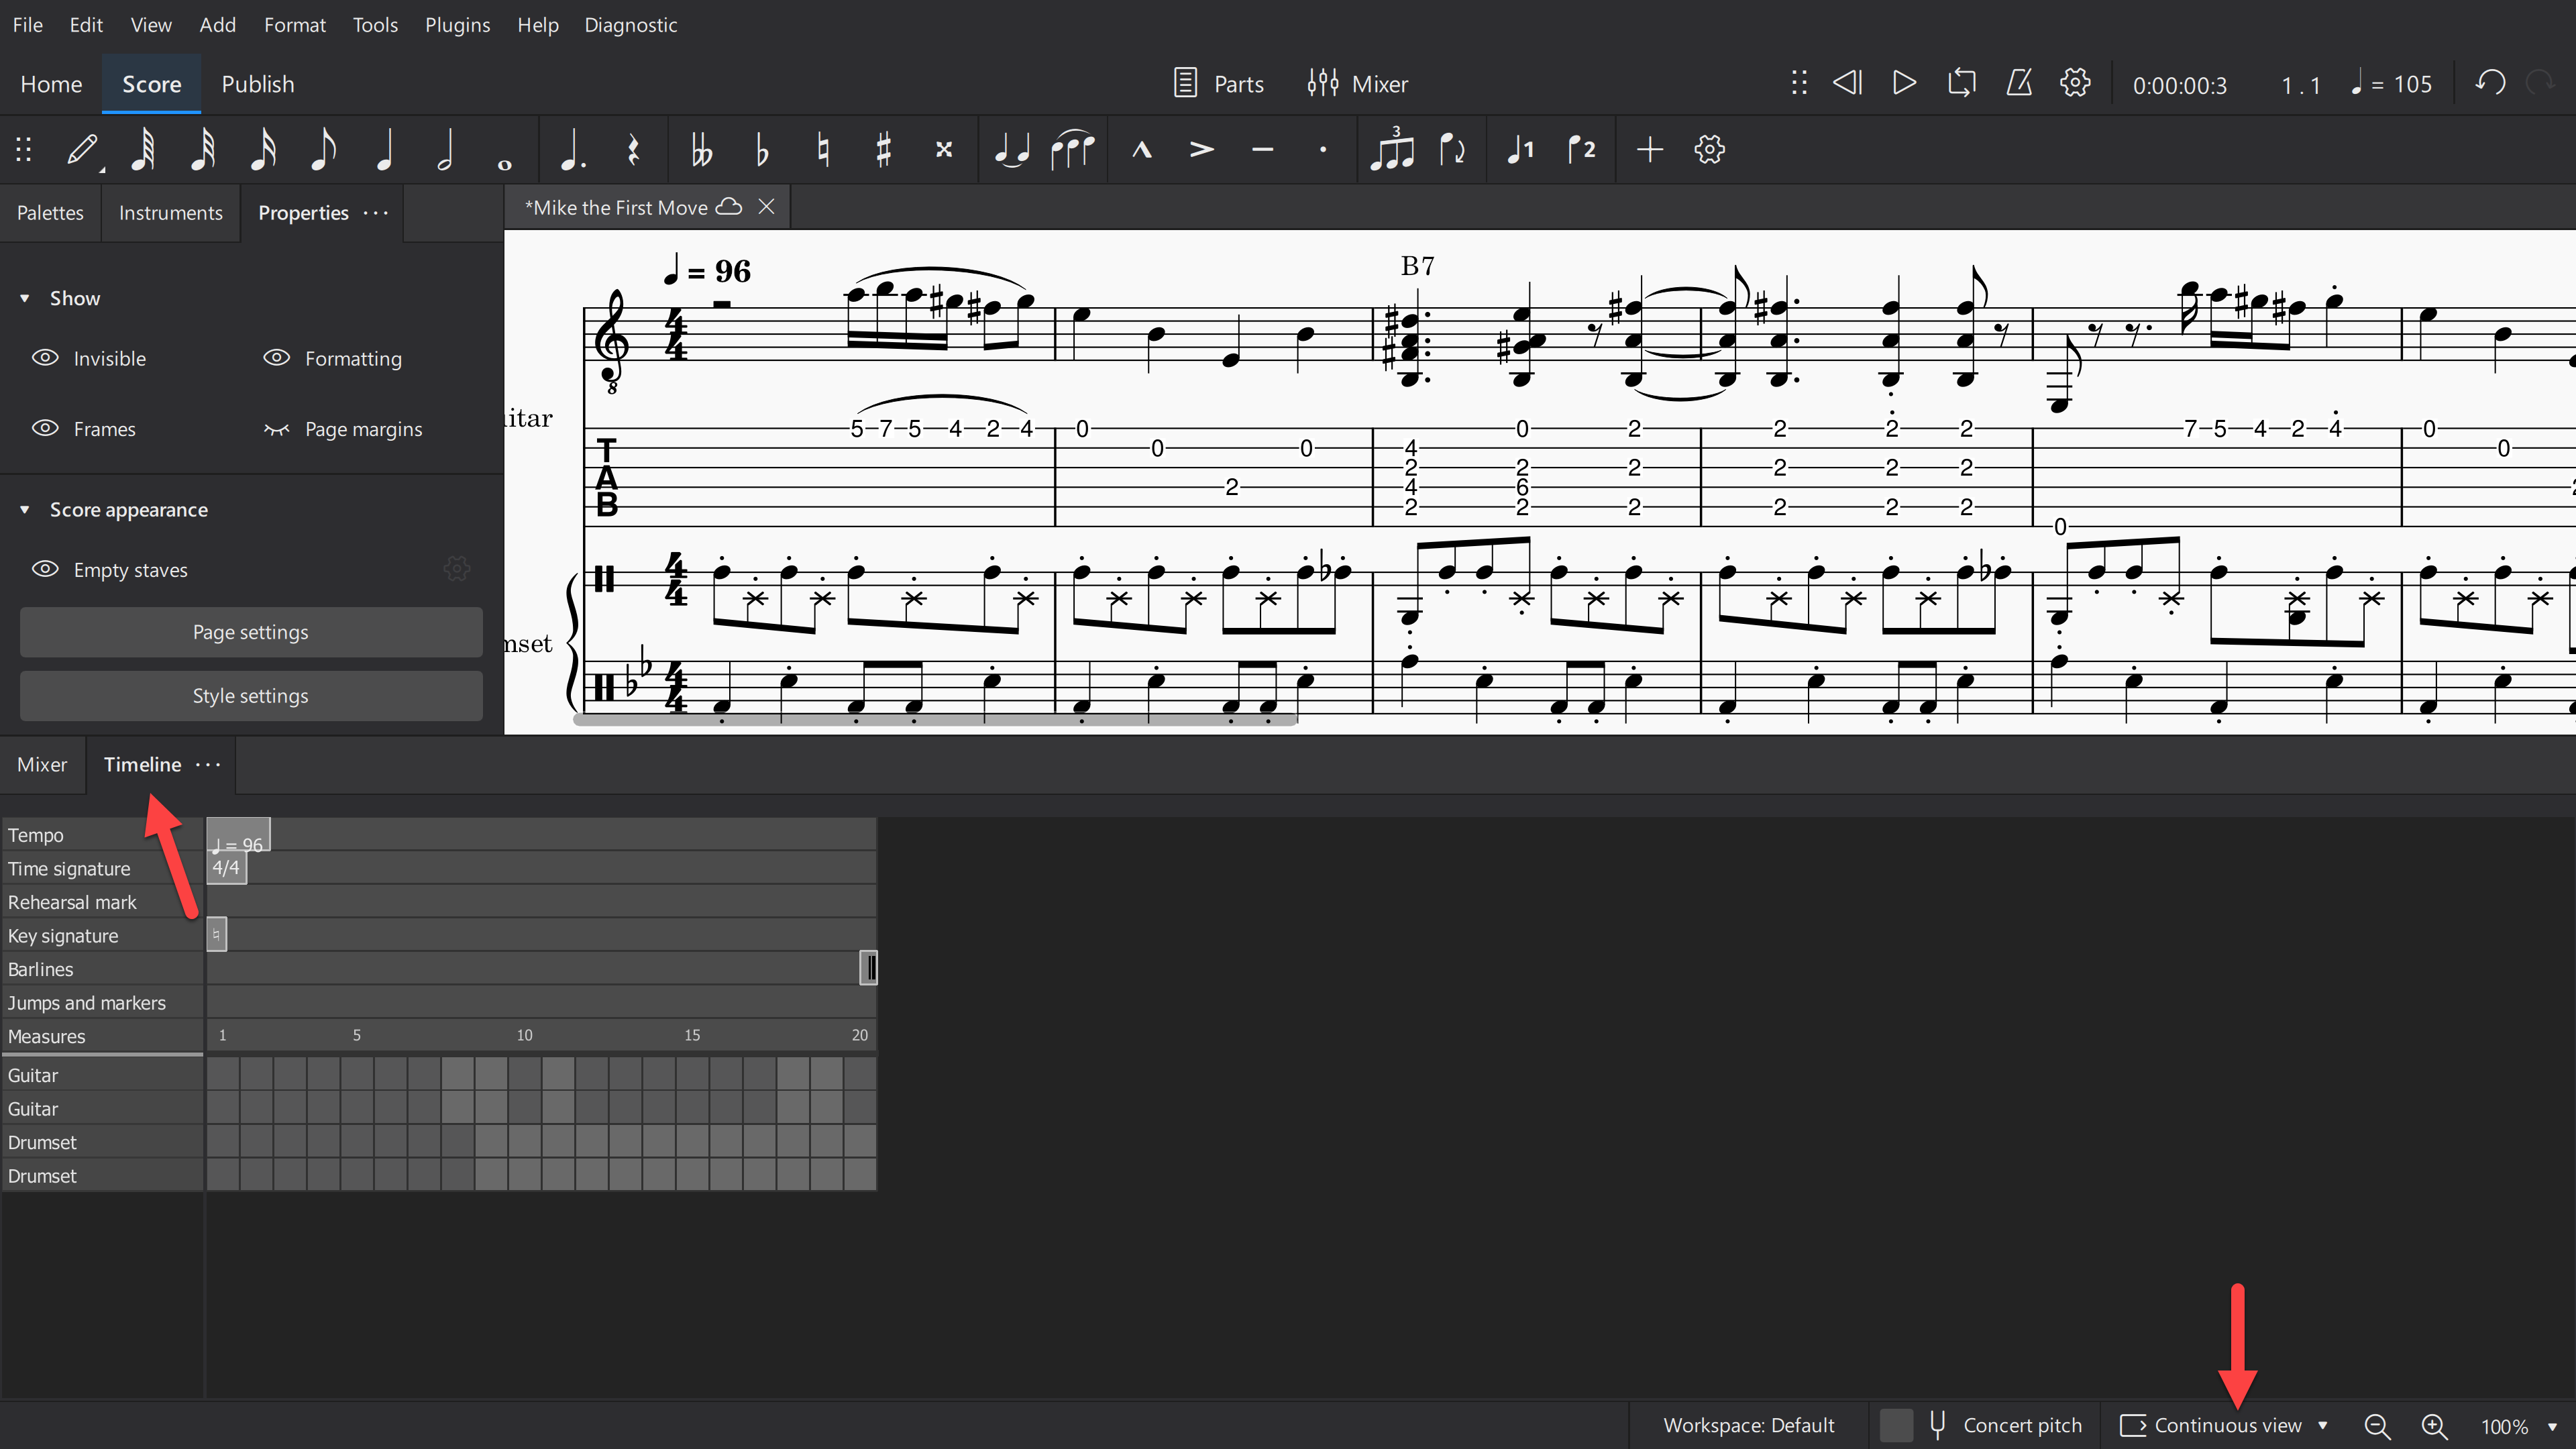Collapse the Show section

click(24, 297)
